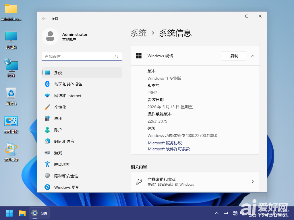Maximize the settings window
This screenshot has height=220, width=294.
tap(247, 16)
